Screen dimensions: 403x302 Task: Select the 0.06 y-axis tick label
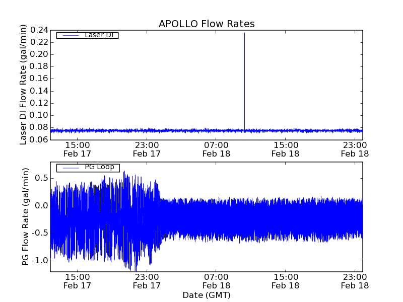click(x=39, y=139)
